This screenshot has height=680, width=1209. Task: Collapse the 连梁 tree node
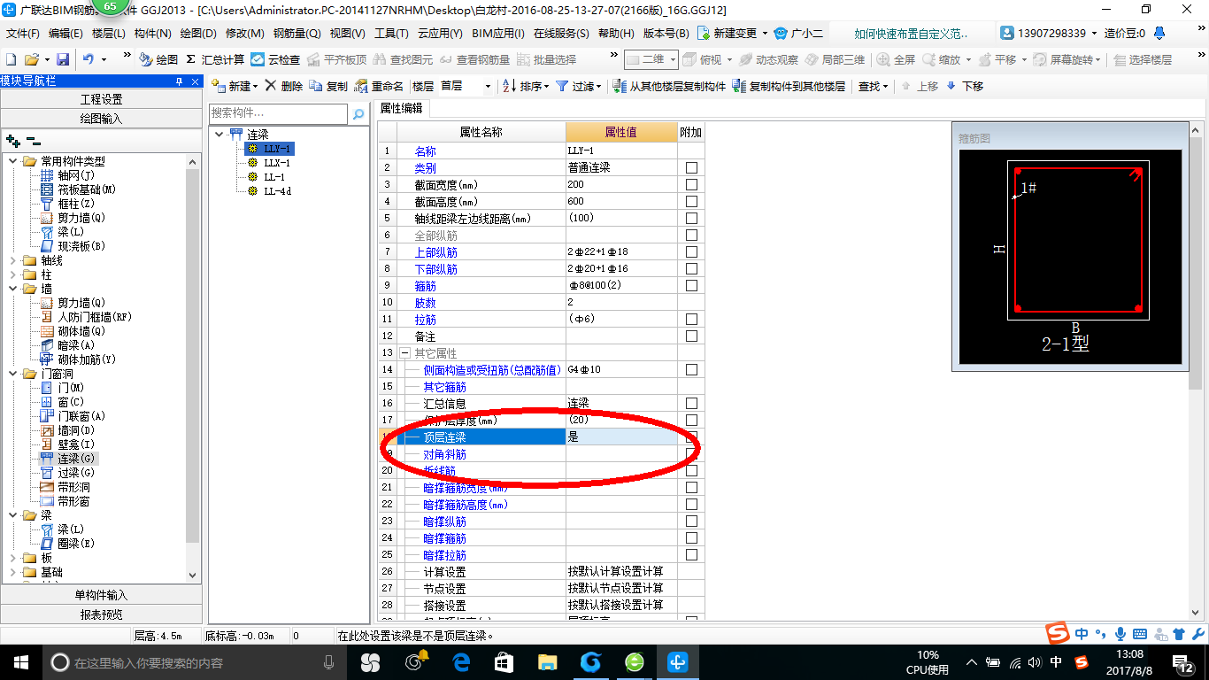(219, 135)
